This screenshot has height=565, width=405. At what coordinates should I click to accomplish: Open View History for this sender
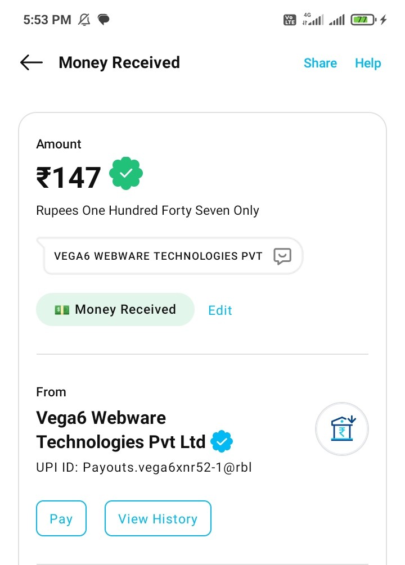pos(157,519)
